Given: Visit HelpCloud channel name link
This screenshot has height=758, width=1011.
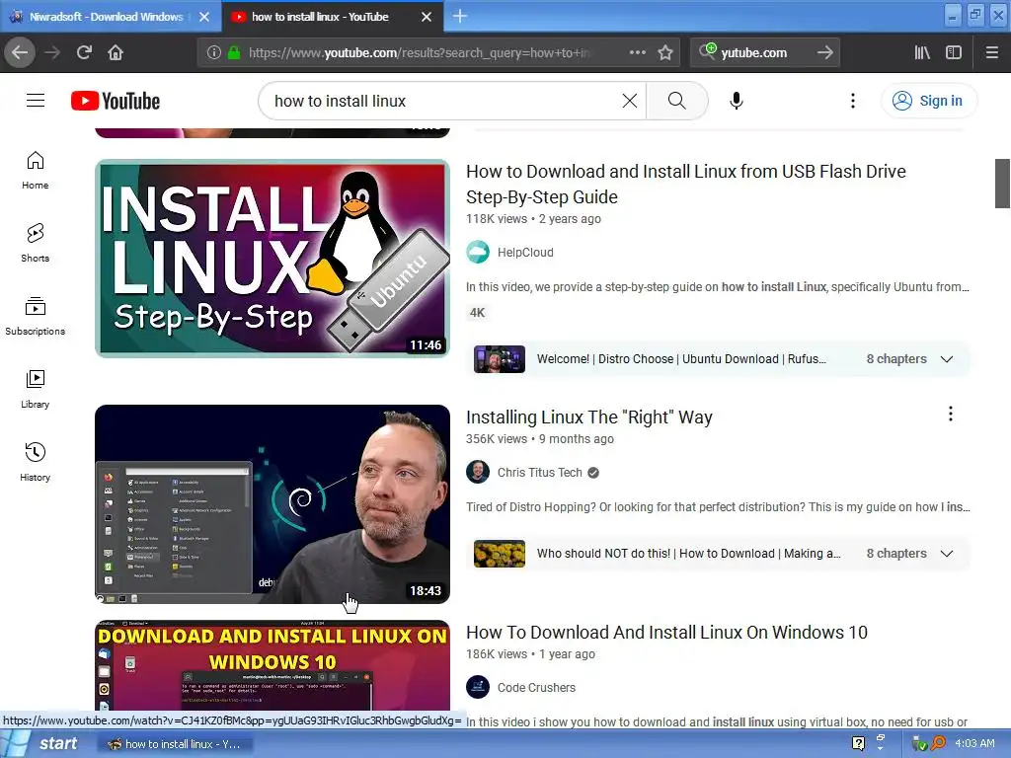Looking at the screenshot, I should point(525,252).
